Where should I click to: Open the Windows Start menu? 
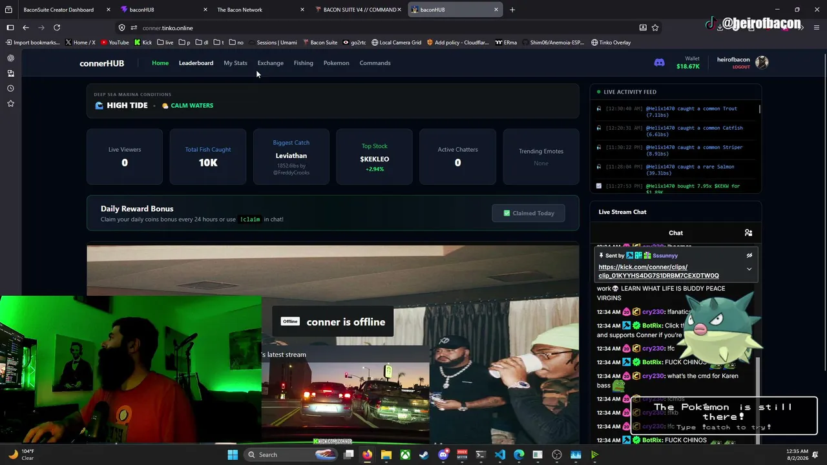click(233, 455)
